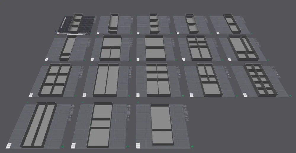Toggle the lock on plate 16
296x153 pixels.
(x=70, y=116)
